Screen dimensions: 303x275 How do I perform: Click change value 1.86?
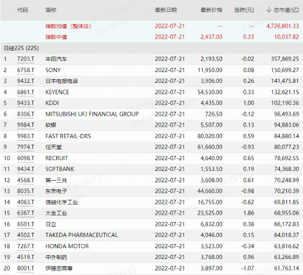point(249,213)
